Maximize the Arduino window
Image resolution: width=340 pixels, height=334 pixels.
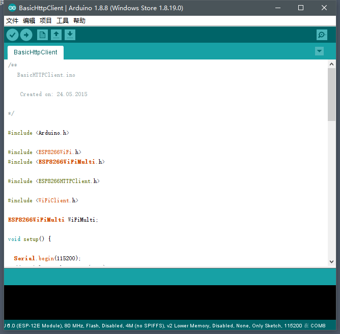coord(301,8)
